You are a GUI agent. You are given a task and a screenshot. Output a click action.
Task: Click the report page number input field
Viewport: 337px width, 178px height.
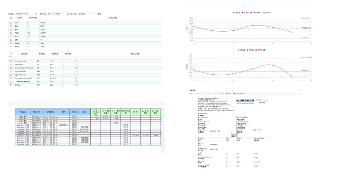coord(204,93)
